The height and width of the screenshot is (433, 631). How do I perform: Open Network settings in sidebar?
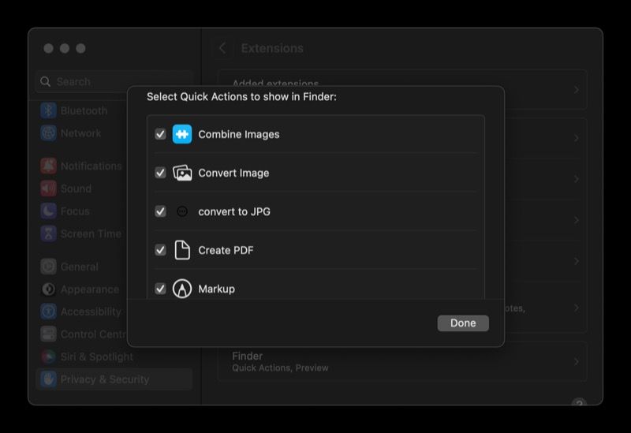82,133
